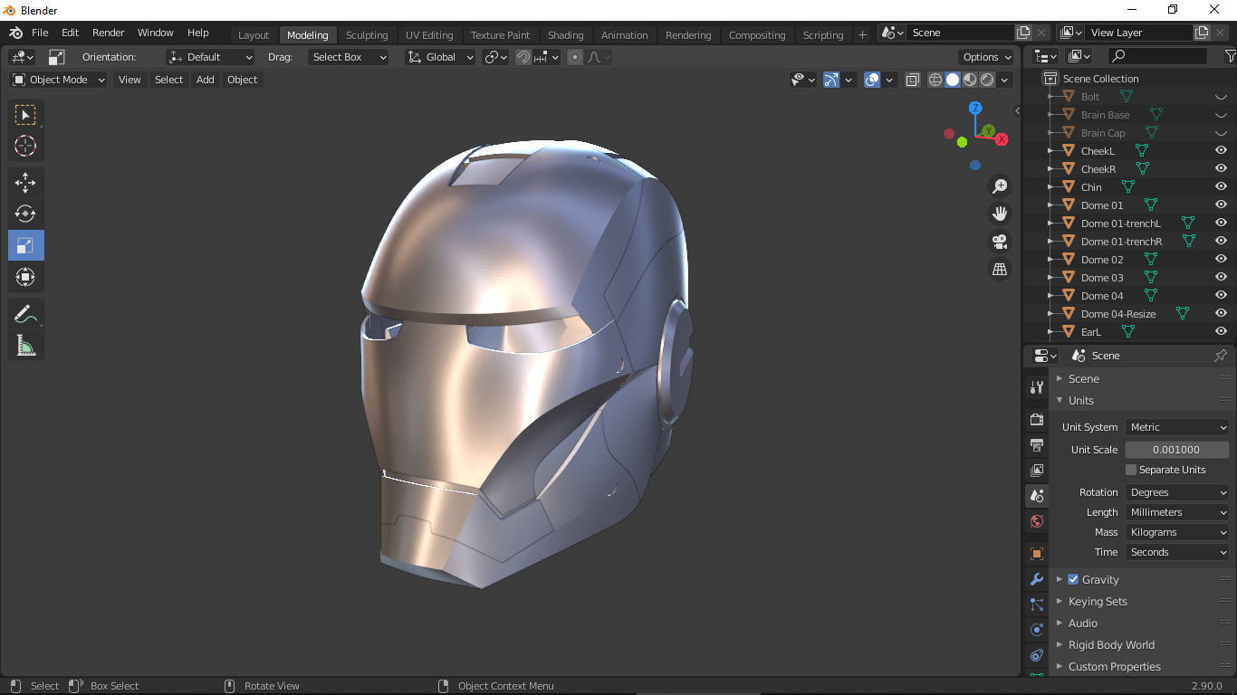The image size is (1237, 695).
Task: Click the Unit Scale value field
Action: point(1177,450)
